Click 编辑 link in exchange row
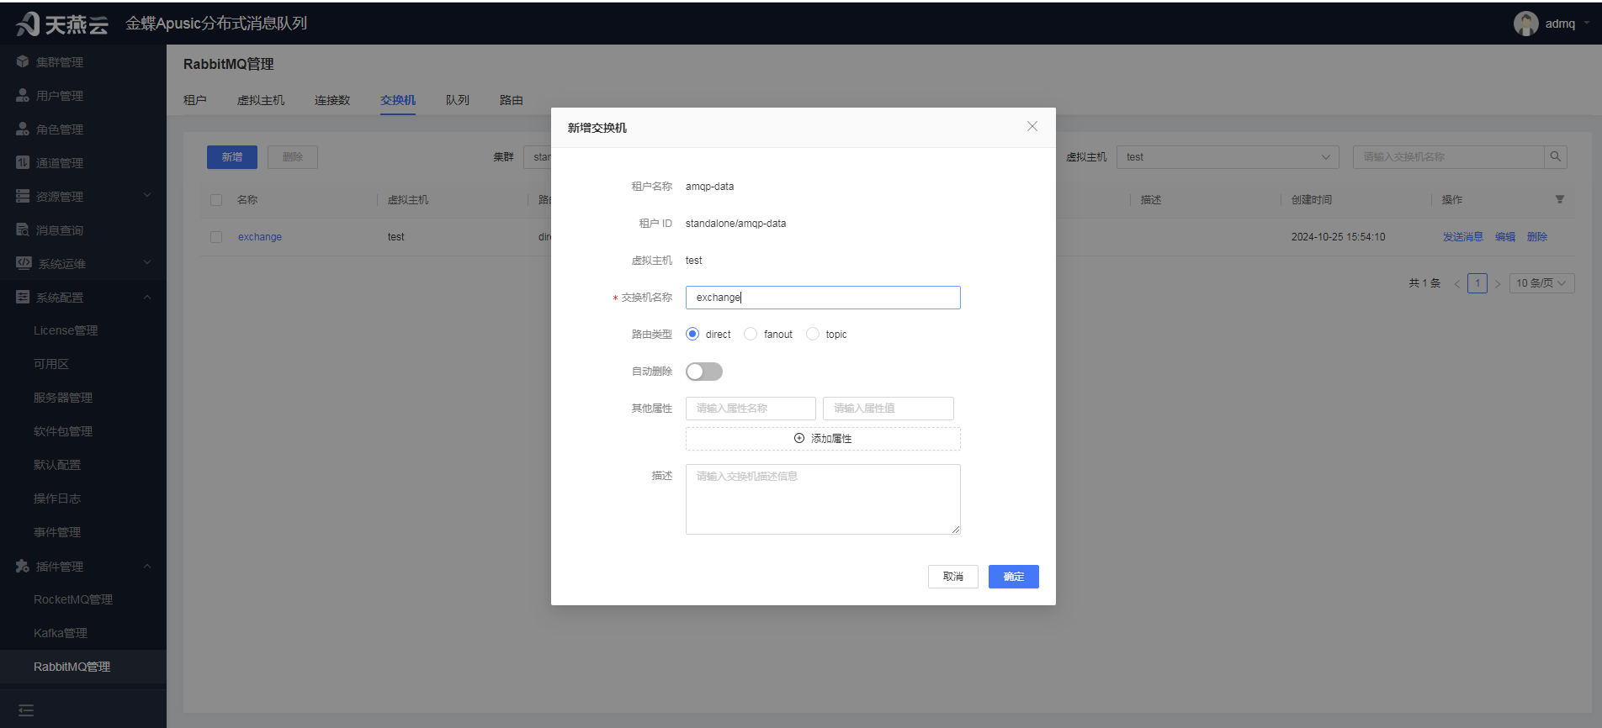 click(1505, 237)
